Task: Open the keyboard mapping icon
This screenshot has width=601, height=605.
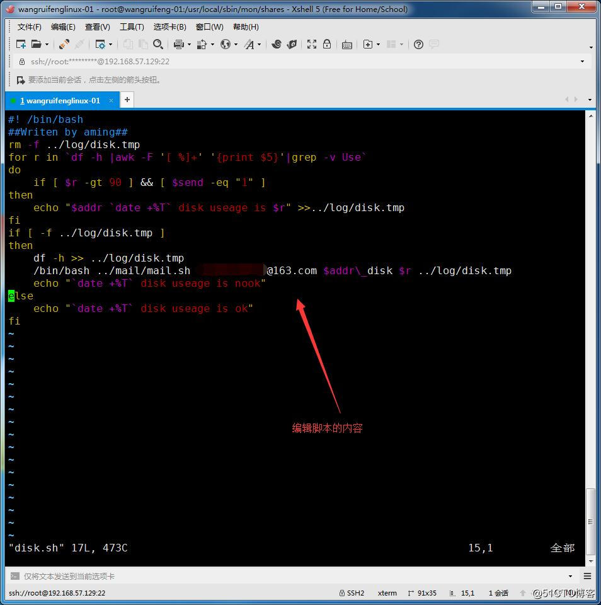Action: point(346,45)
